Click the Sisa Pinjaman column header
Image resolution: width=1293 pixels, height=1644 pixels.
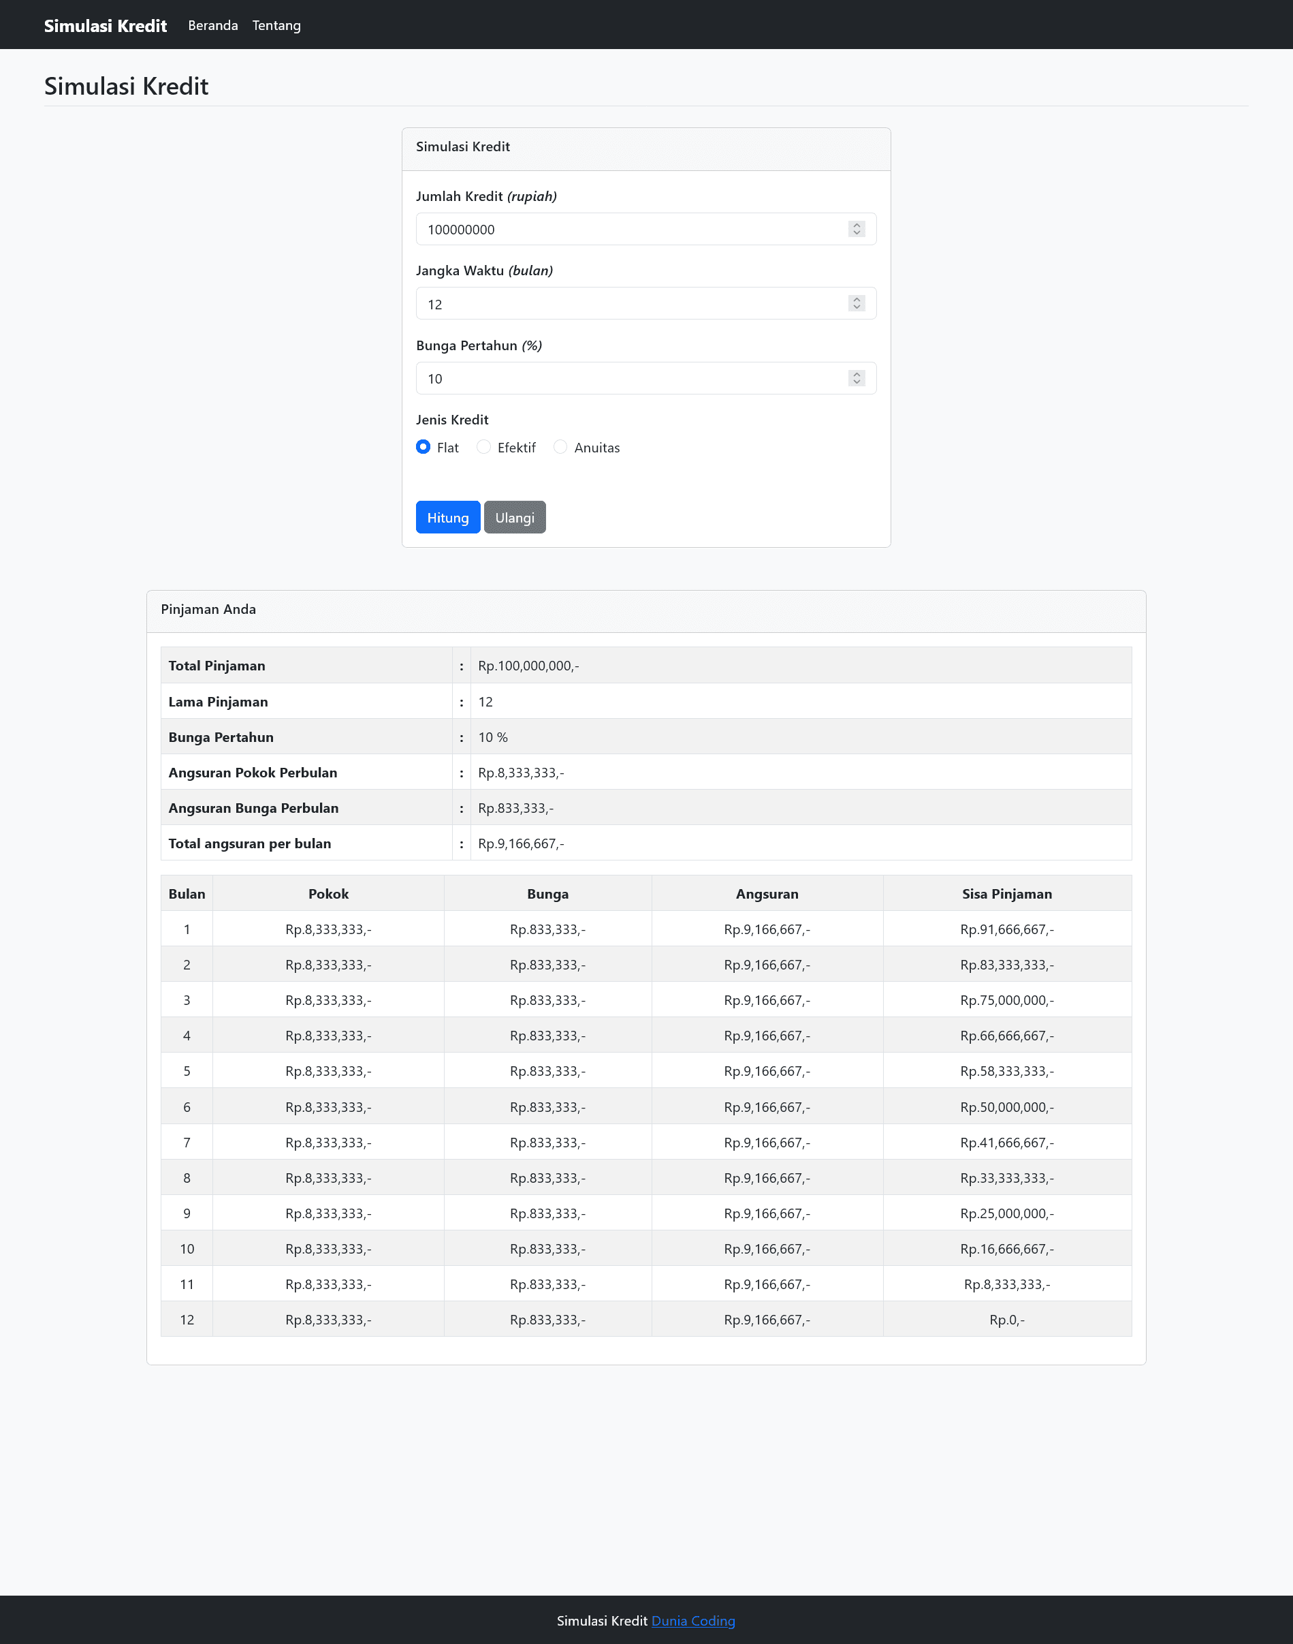1007,894
